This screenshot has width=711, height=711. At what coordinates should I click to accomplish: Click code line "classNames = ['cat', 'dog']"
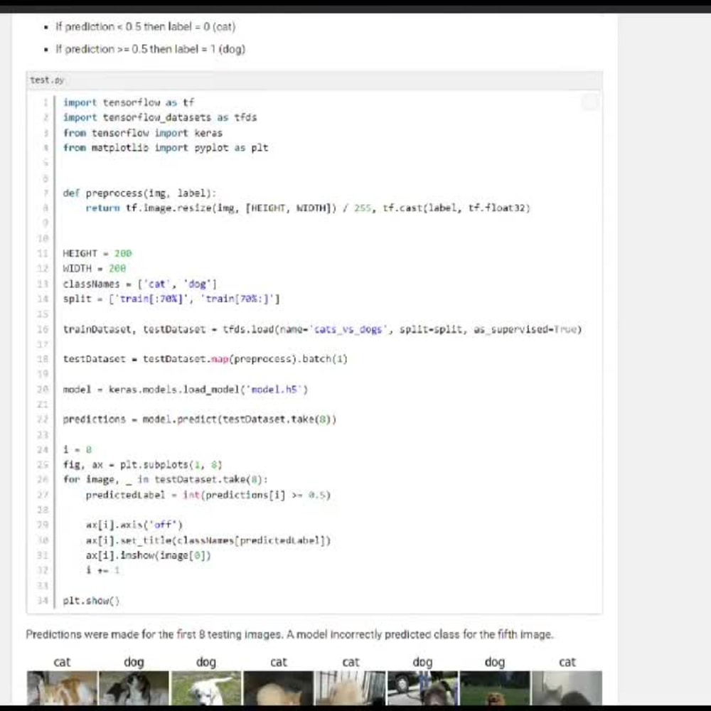[139, 284]
